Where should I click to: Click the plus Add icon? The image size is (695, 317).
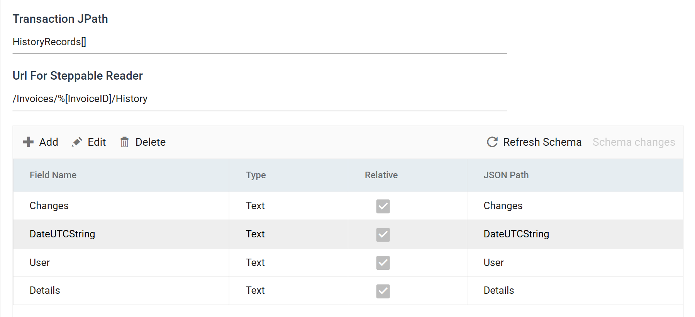click(x=28, y=142)
